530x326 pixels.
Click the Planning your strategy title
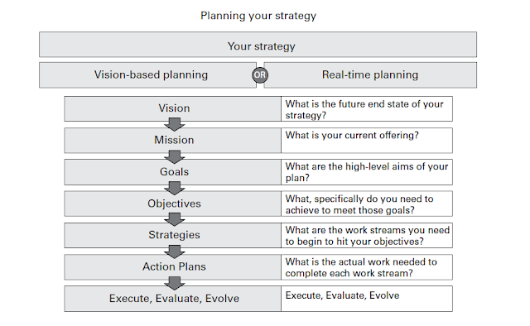(x=258, y=16)
